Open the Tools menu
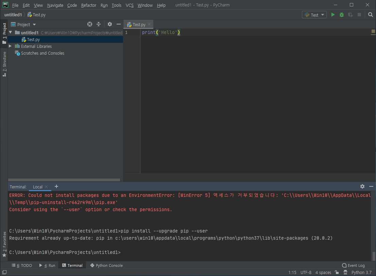Screen dimensions: 376x276 tap(117, 5)
